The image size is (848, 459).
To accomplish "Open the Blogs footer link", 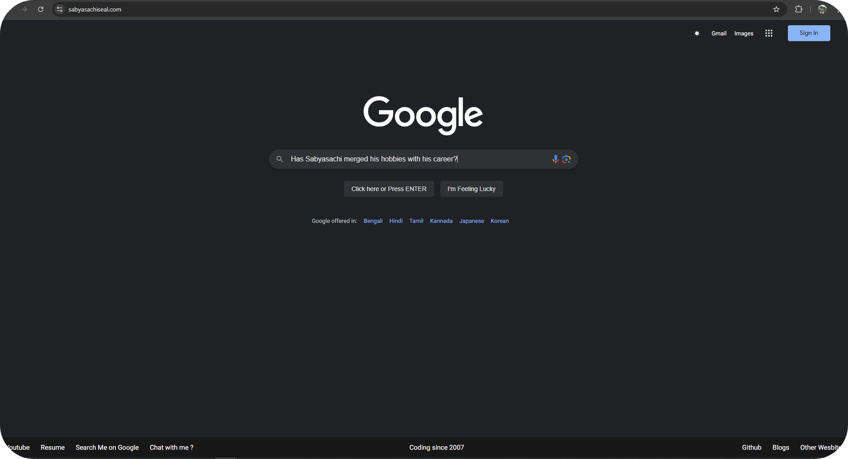I will point(781,448).
